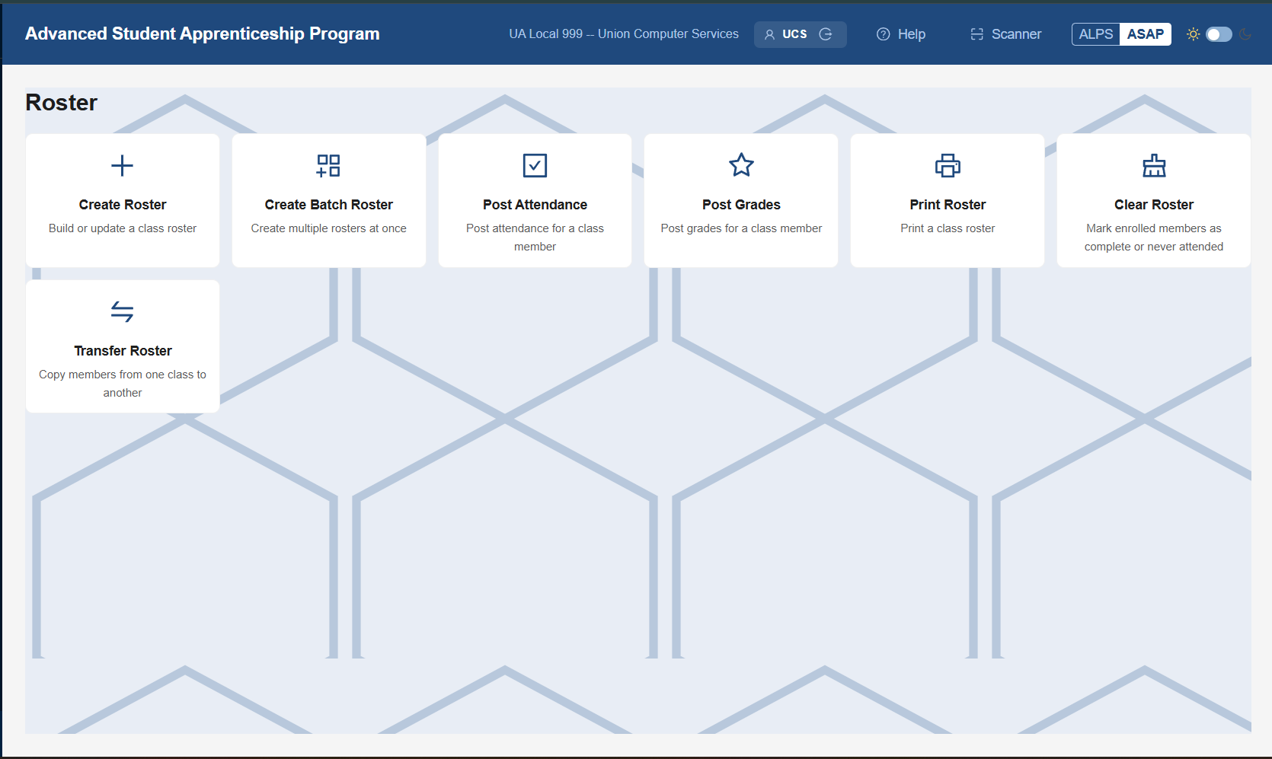
Task: Open the Scanner link text
Action: tap(1016, 34)
